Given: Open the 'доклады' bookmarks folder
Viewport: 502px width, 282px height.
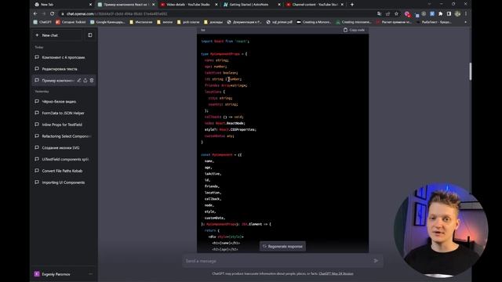Looking at the screenshot, I should [213, 22].
